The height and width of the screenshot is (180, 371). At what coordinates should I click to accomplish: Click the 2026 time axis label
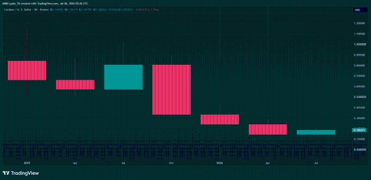(x=220, y=163)
